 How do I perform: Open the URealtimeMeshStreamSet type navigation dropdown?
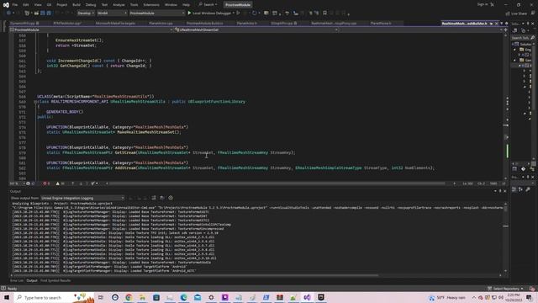pos(256,30)
